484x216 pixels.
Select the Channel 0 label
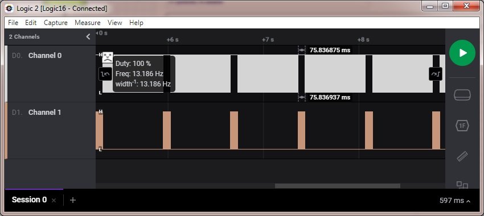[x=45, y=56]
